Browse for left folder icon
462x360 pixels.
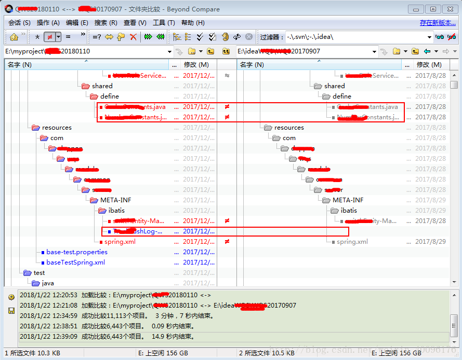[192, 51]
